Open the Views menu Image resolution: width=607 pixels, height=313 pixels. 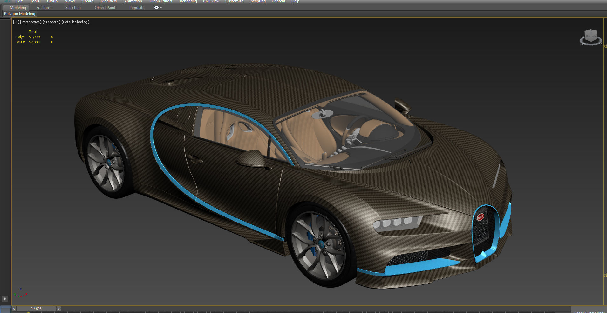70,1
